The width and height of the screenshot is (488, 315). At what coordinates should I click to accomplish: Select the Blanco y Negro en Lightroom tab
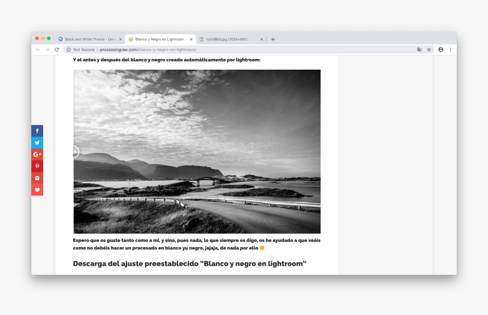tap(160, 40)
